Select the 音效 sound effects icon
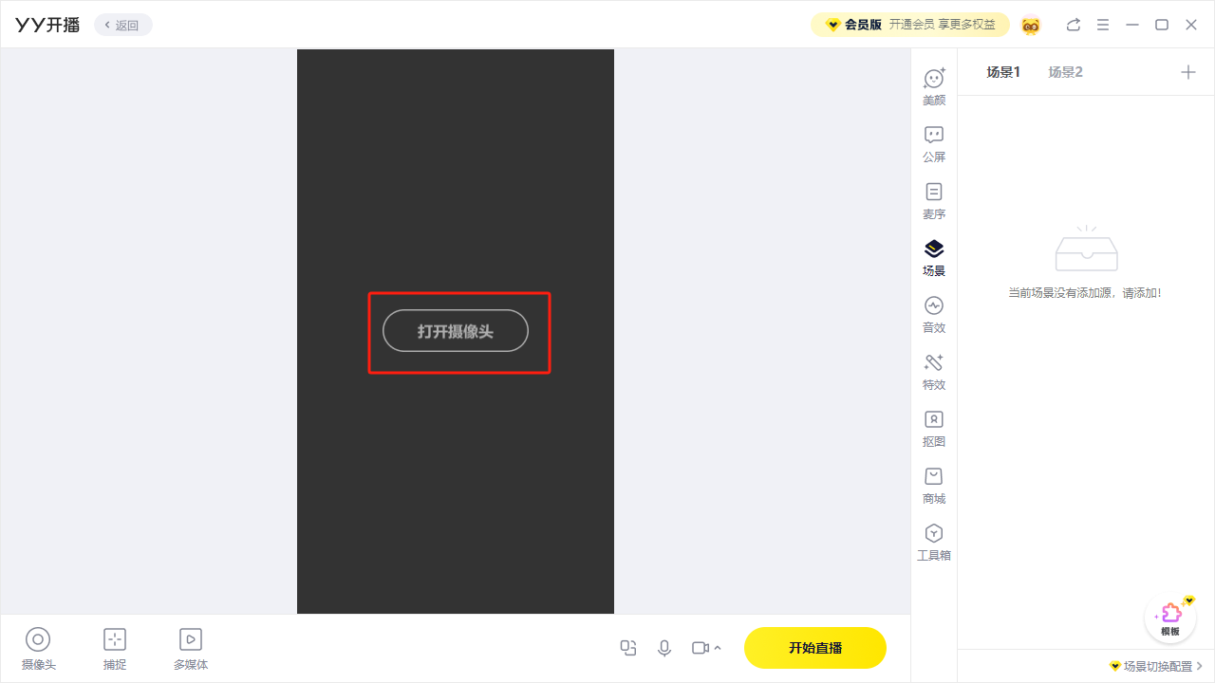The width and height of the screenshot is (1215, 683). (x=934, y=314)
